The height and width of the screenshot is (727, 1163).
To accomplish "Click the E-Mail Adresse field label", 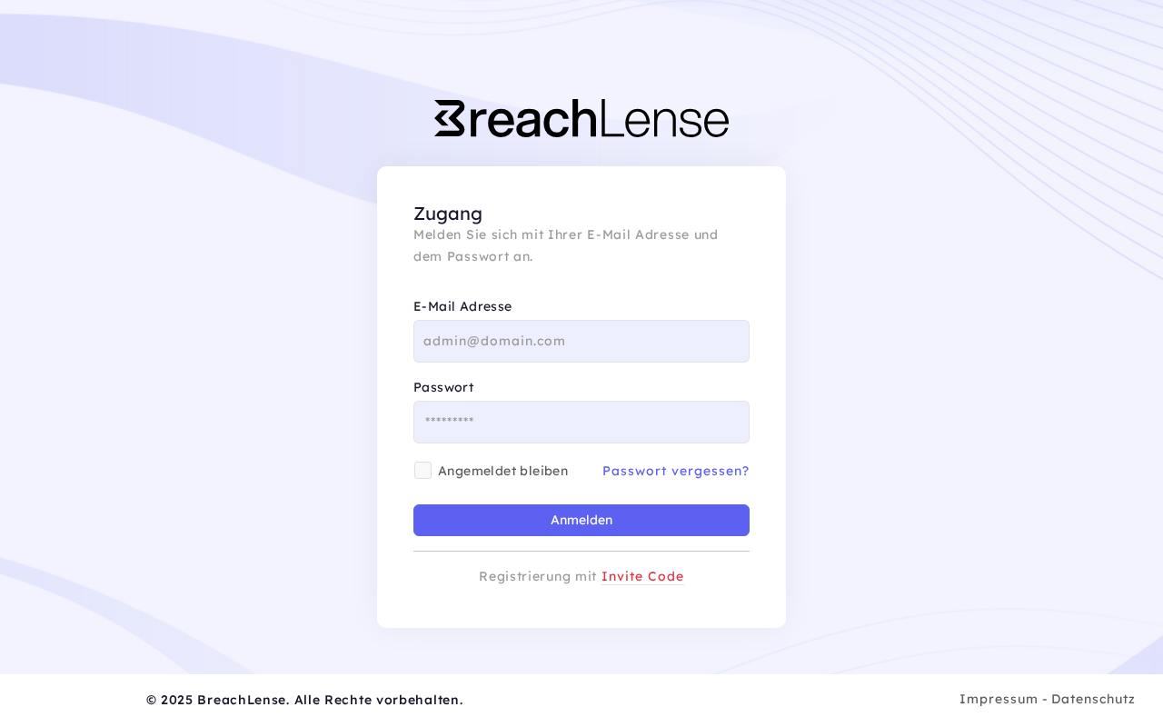I will click(462, 306).
